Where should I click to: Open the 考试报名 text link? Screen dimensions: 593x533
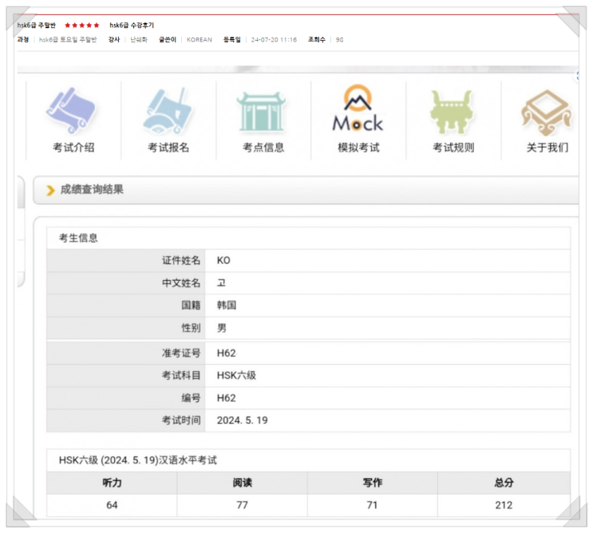click(168, 148)
